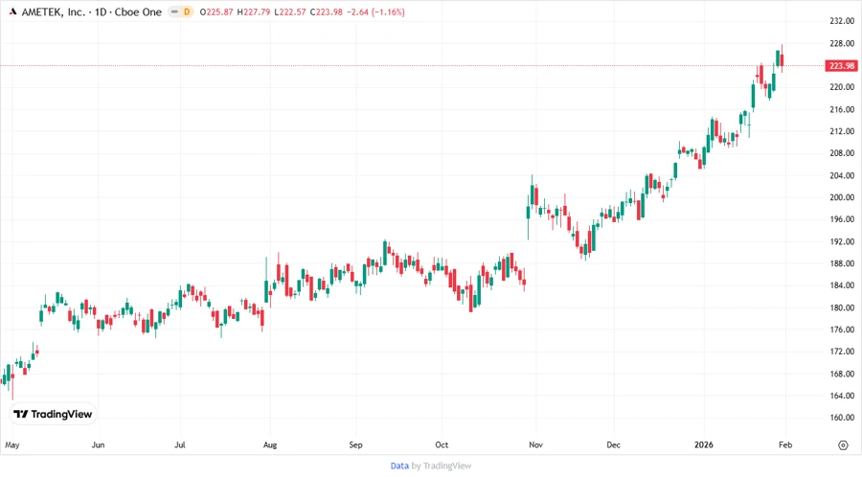The image size is (862, 477).
Task: Click the Feb label on time axis
Action: point(785,445)
